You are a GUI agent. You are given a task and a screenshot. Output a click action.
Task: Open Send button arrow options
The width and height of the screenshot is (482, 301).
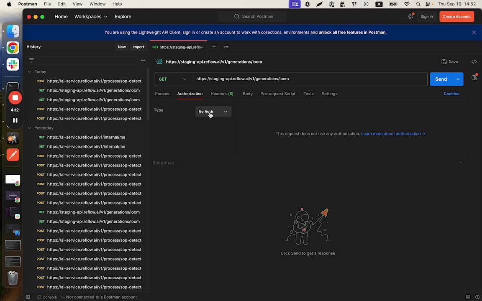point(458,79)
